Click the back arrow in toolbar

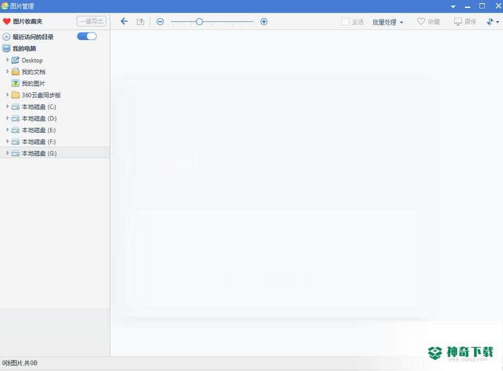(x=124, y=21)
